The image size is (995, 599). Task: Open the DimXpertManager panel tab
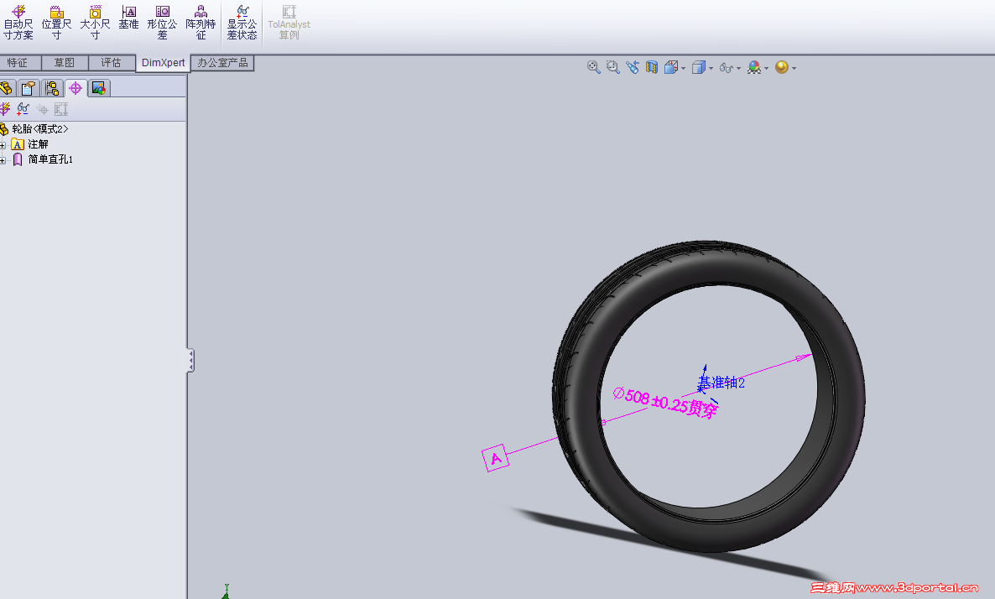75,88
